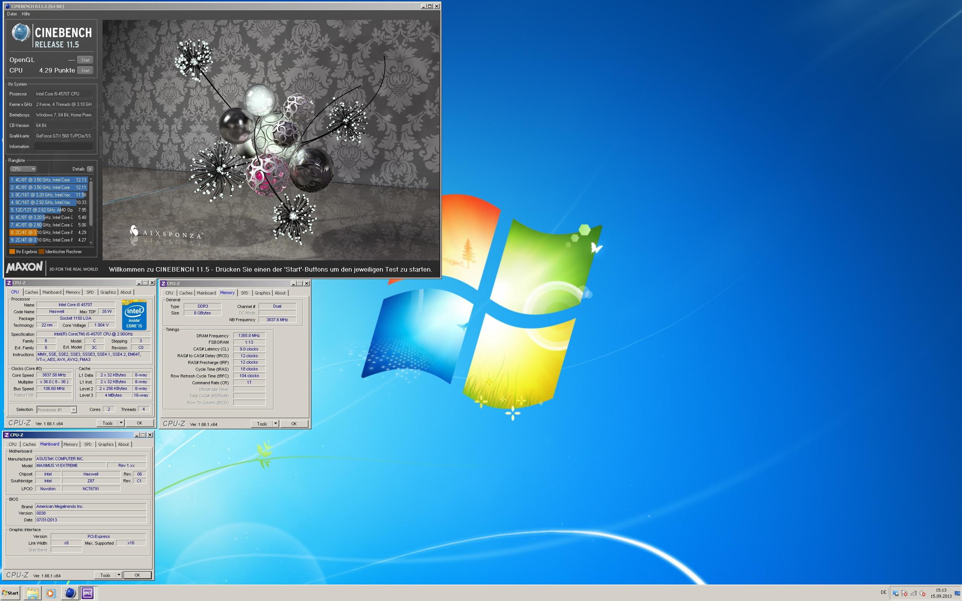Click the MAXIMUS VI EXTREME model field
The width and height of the screenshot is (962, 601).
71,465
